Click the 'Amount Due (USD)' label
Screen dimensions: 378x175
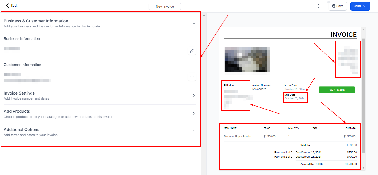[x=311, y=164]
